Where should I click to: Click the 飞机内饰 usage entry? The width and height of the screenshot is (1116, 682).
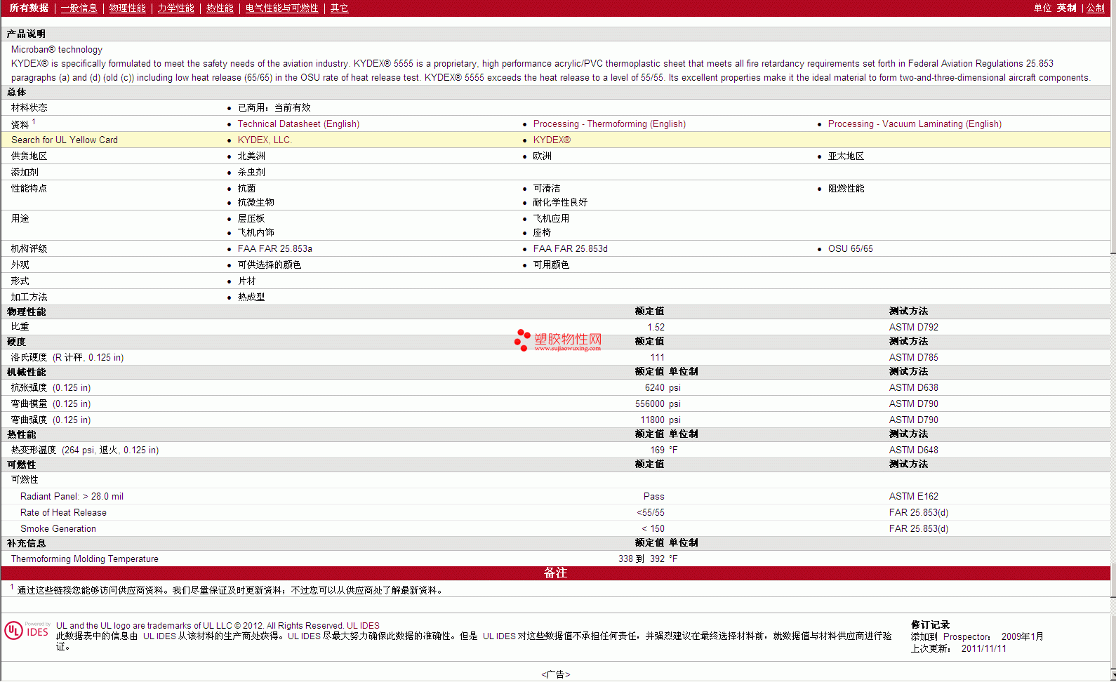tap(255, 232)
